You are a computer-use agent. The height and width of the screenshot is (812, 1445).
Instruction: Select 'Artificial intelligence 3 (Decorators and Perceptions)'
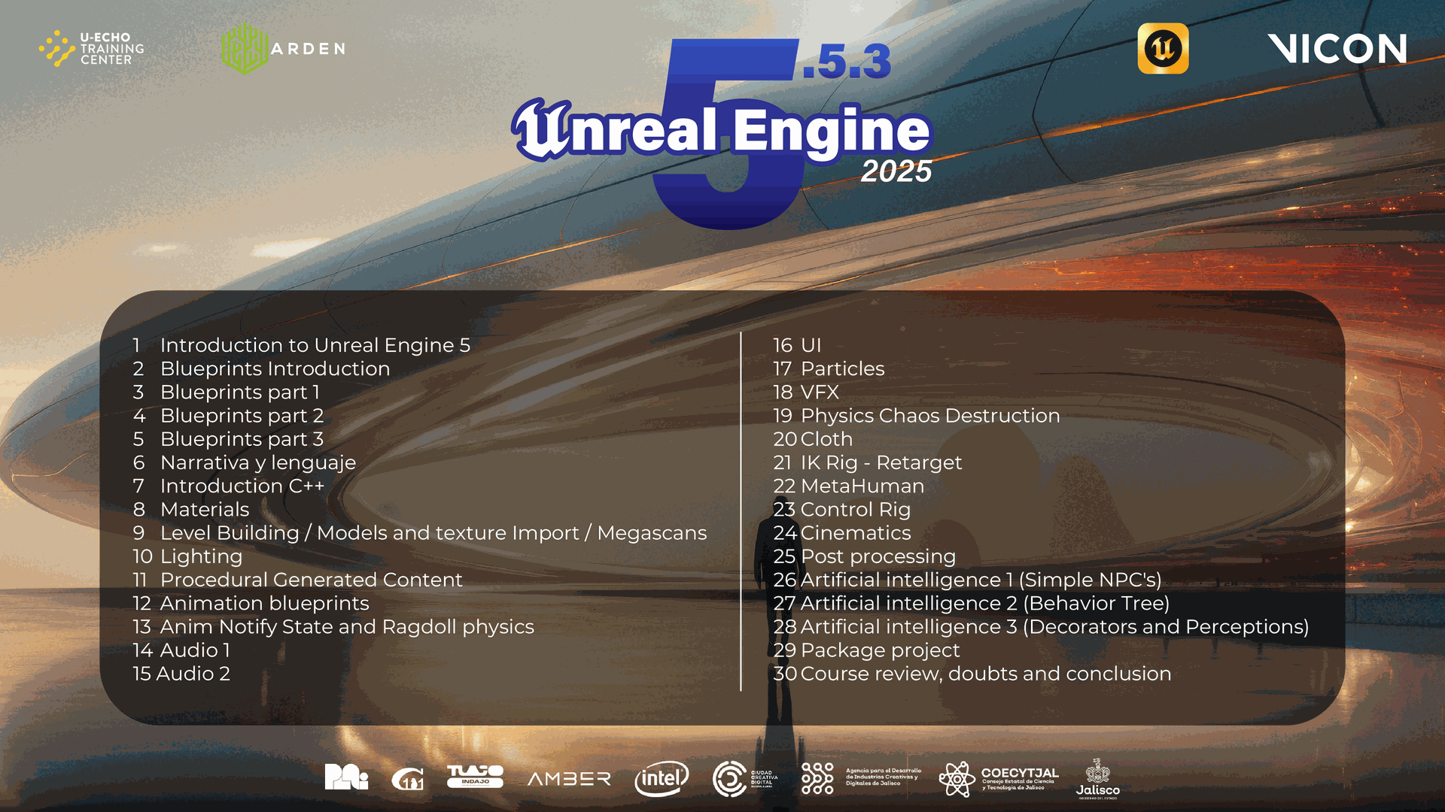point(1042,626)
